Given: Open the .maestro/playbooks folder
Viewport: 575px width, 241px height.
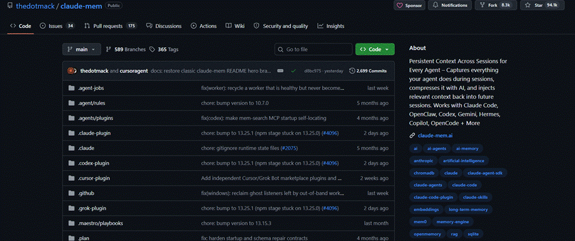Looking at the screenshot, I should point(101,223).
